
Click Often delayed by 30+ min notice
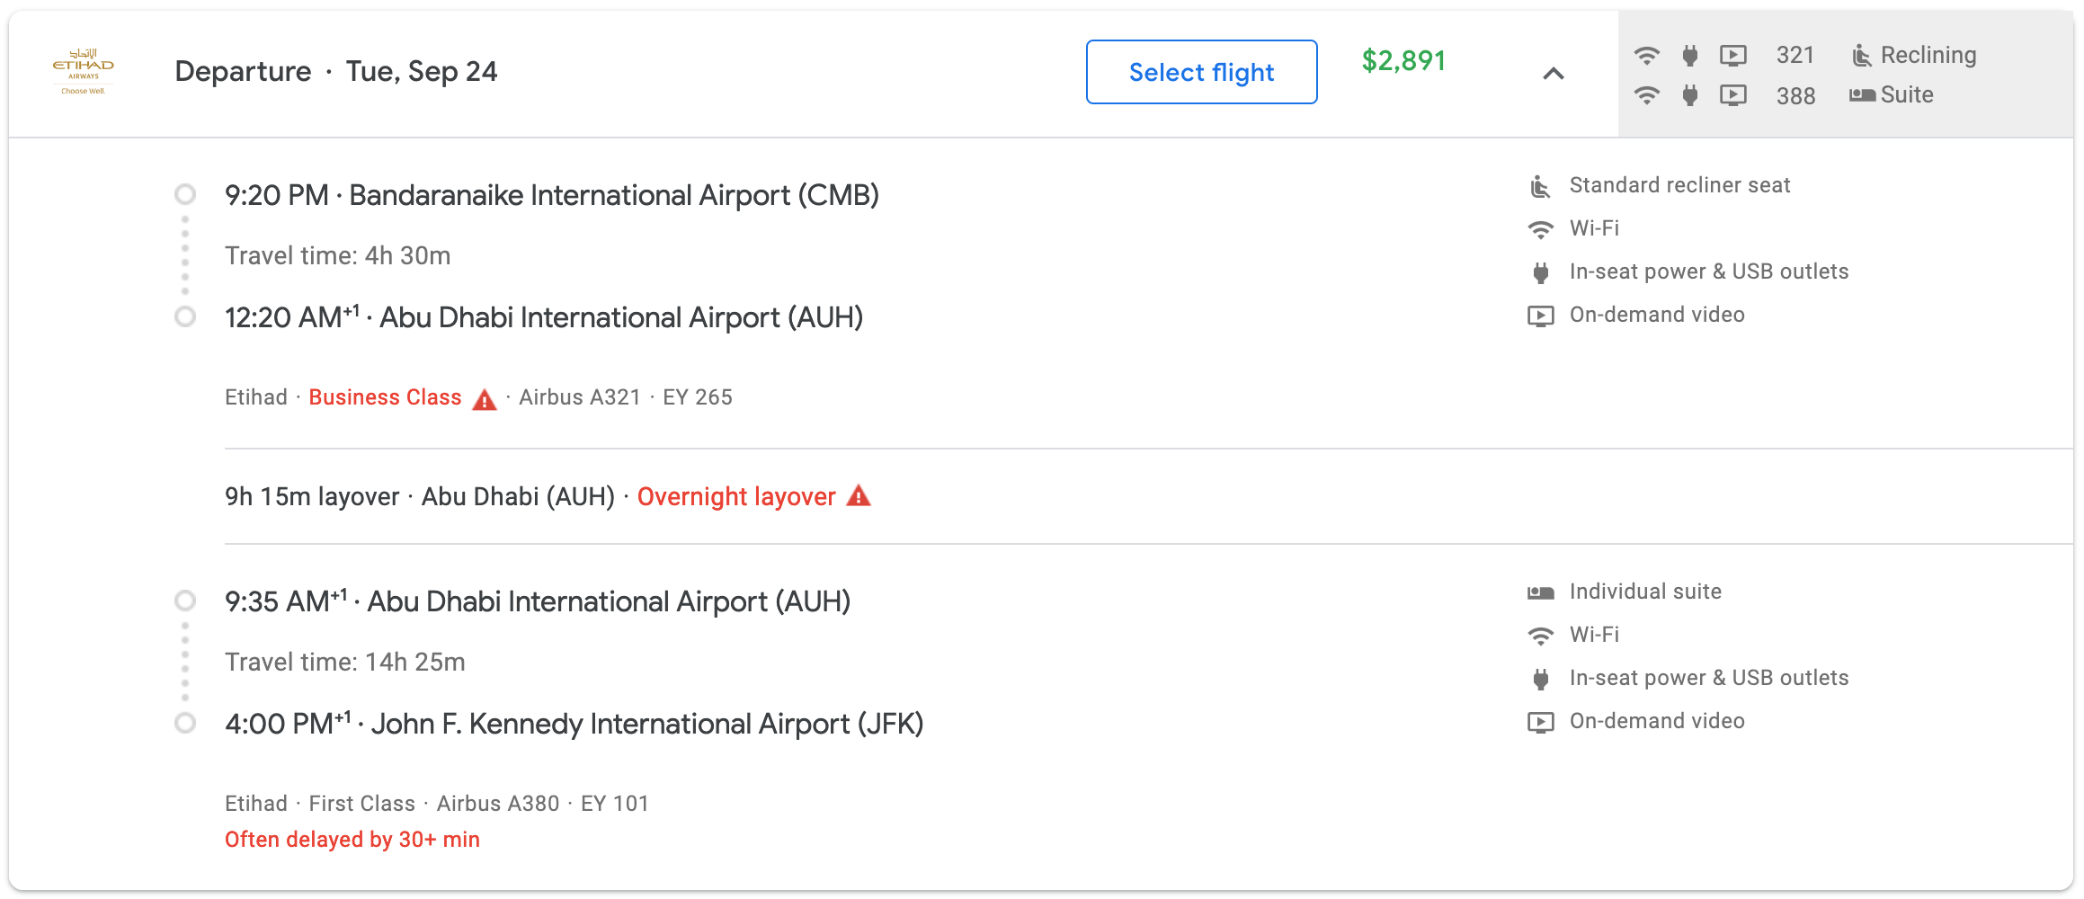(352, 840)
